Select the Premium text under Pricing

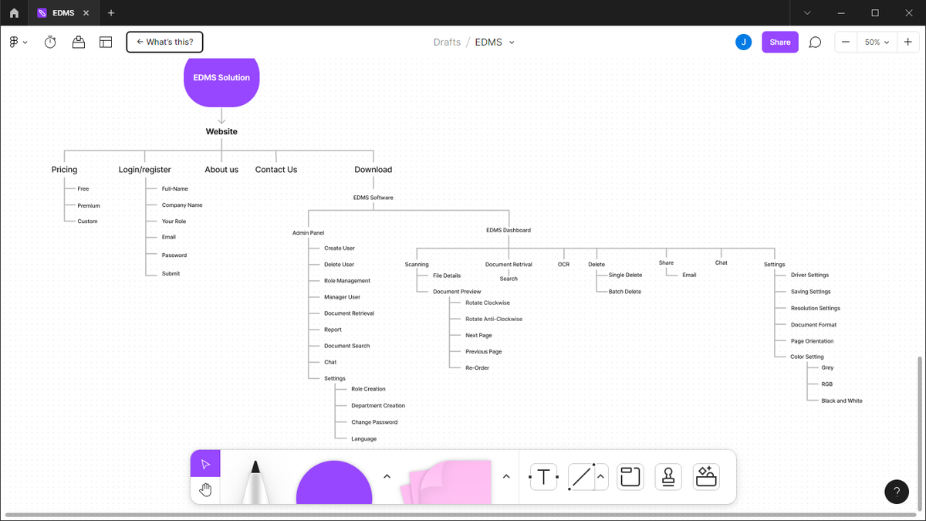(x=89, y=206)
